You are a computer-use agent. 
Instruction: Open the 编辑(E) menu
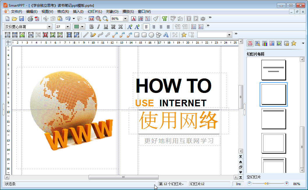(x=32, y=12)
